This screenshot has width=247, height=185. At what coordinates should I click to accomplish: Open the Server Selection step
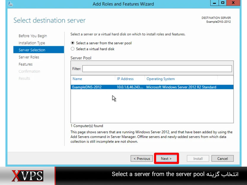tap(39, 50)
